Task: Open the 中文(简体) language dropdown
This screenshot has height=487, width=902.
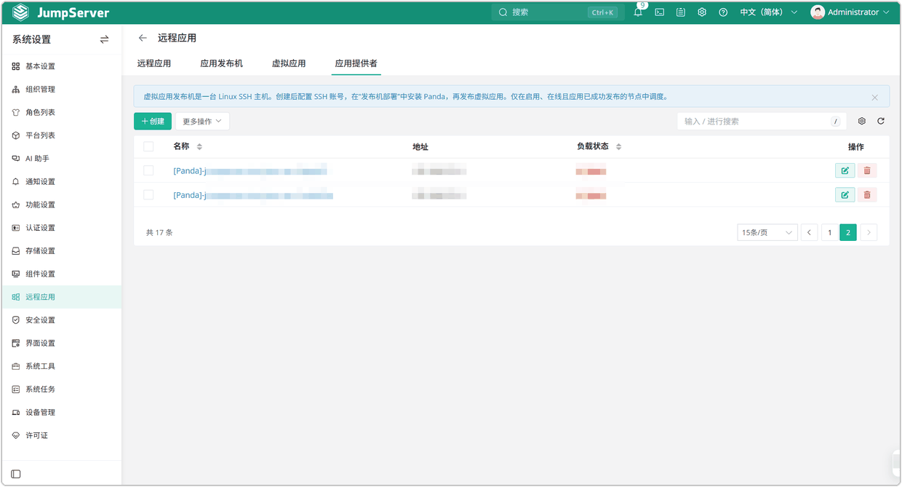Action: (768, 12)
